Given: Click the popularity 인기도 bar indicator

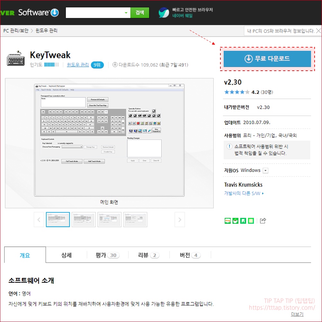Looking at the screenshot, I should point(51,65).
